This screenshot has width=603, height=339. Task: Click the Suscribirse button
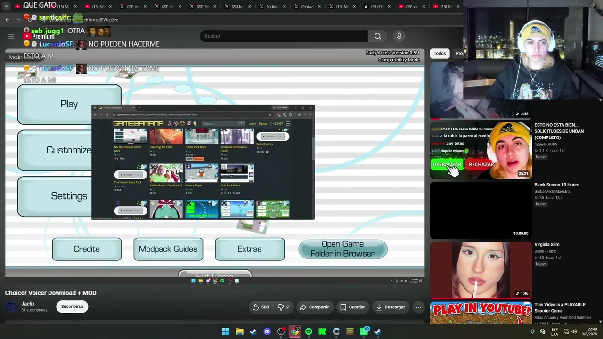click(72, 307)
